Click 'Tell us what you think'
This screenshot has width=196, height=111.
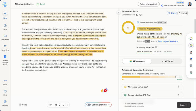[x=149, y=4]
